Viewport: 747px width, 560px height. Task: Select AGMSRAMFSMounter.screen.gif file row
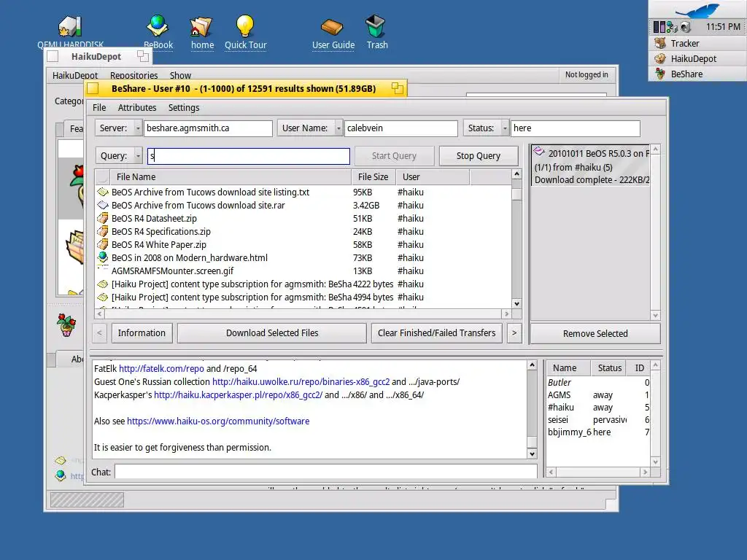[x=303, y=271]
